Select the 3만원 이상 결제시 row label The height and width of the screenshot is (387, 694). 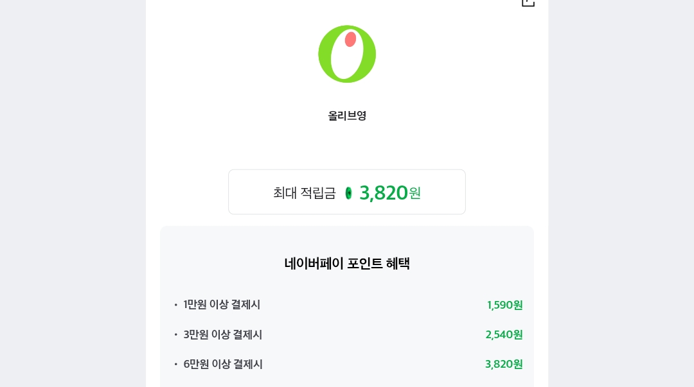(222, 334)
